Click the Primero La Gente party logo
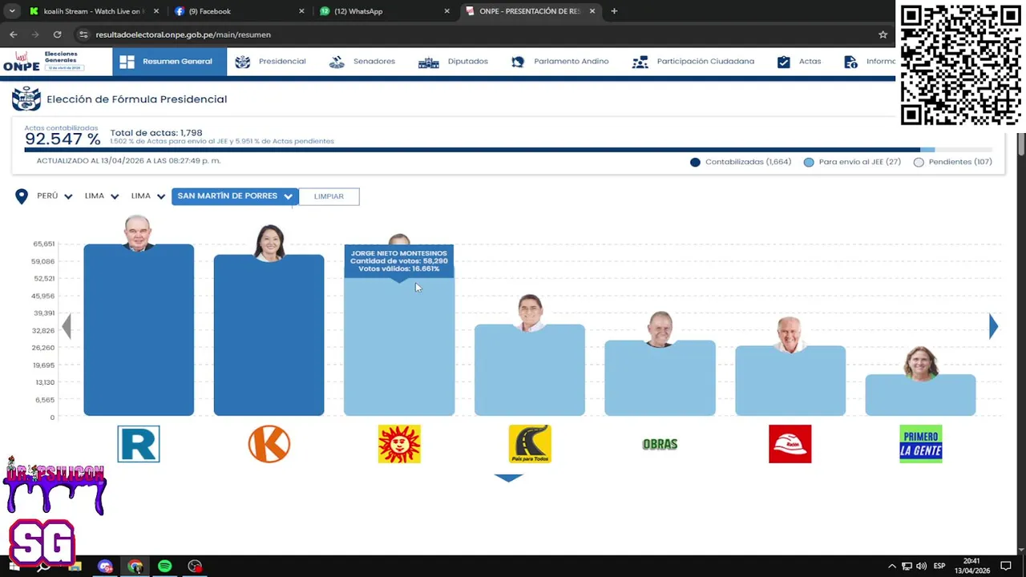The width and height of the screenshot is (1026, 577). pos(920,444)
